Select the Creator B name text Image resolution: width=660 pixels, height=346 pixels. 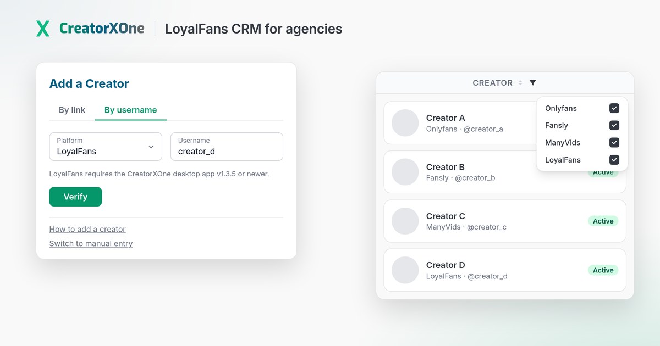[x=446, y=167]
